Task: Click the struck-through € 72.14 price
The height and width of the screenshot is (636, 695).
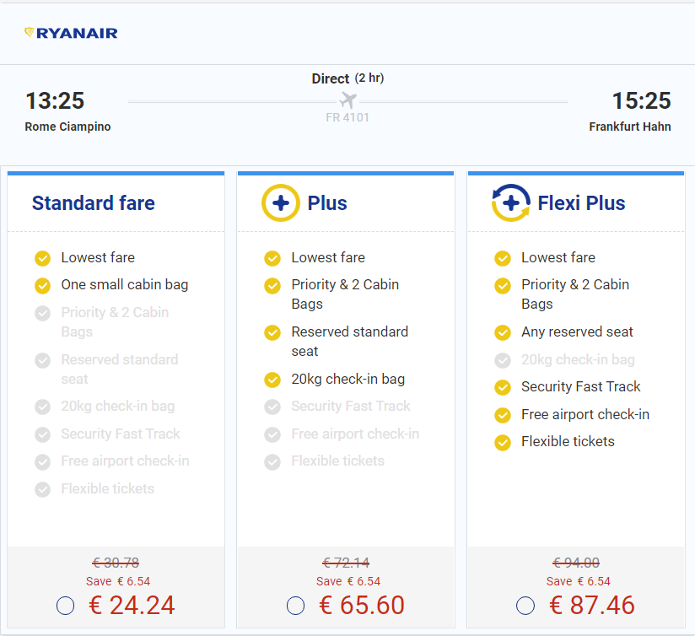Action: [x=346, y=563]
